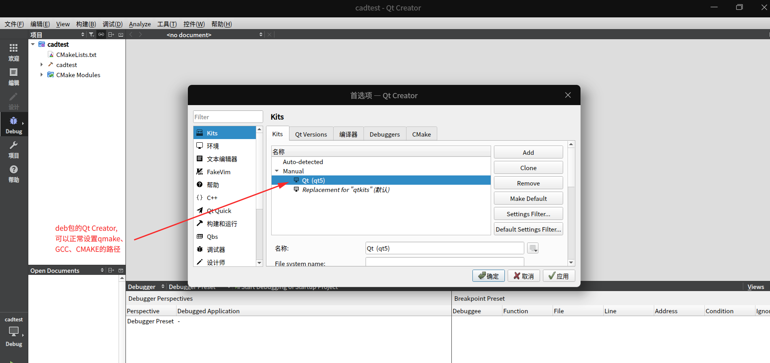
Task: Open the 构建(B) build menu
Action: point(86,24)
